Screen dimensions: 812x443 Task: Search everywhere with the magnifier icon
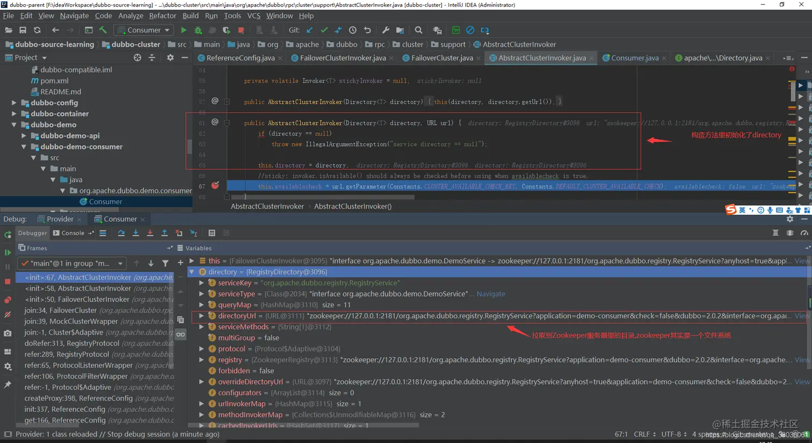pos(418,31)
